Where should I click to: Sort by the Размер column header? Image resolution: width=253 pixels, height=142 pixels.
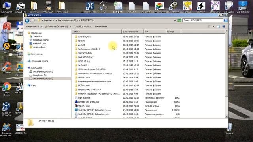(x=174, y=32)
